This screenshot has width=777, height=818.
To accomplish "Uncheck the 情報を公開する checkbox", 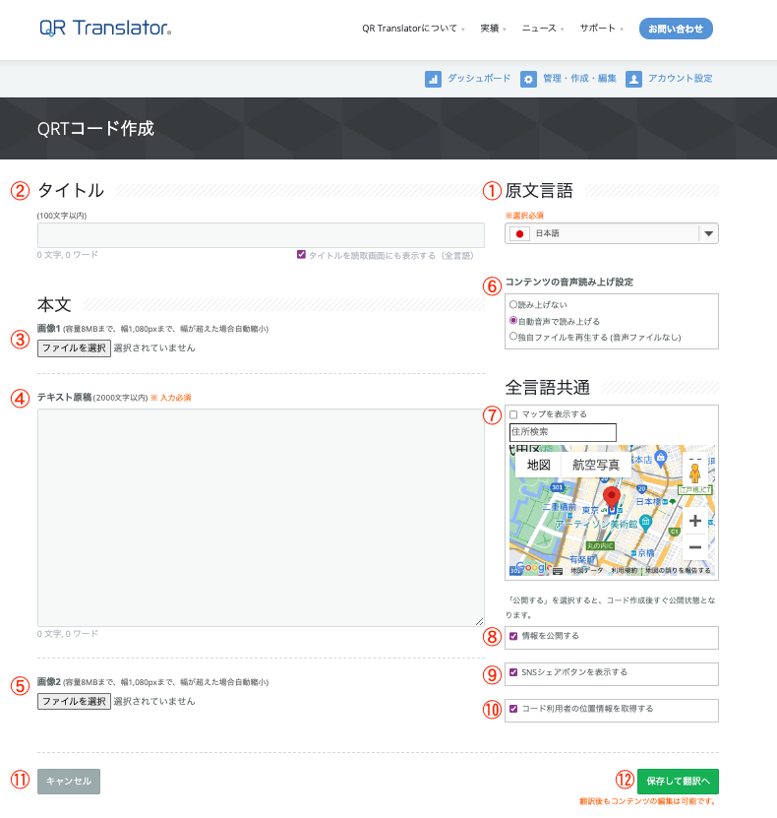I will click(x=513, y=636).
